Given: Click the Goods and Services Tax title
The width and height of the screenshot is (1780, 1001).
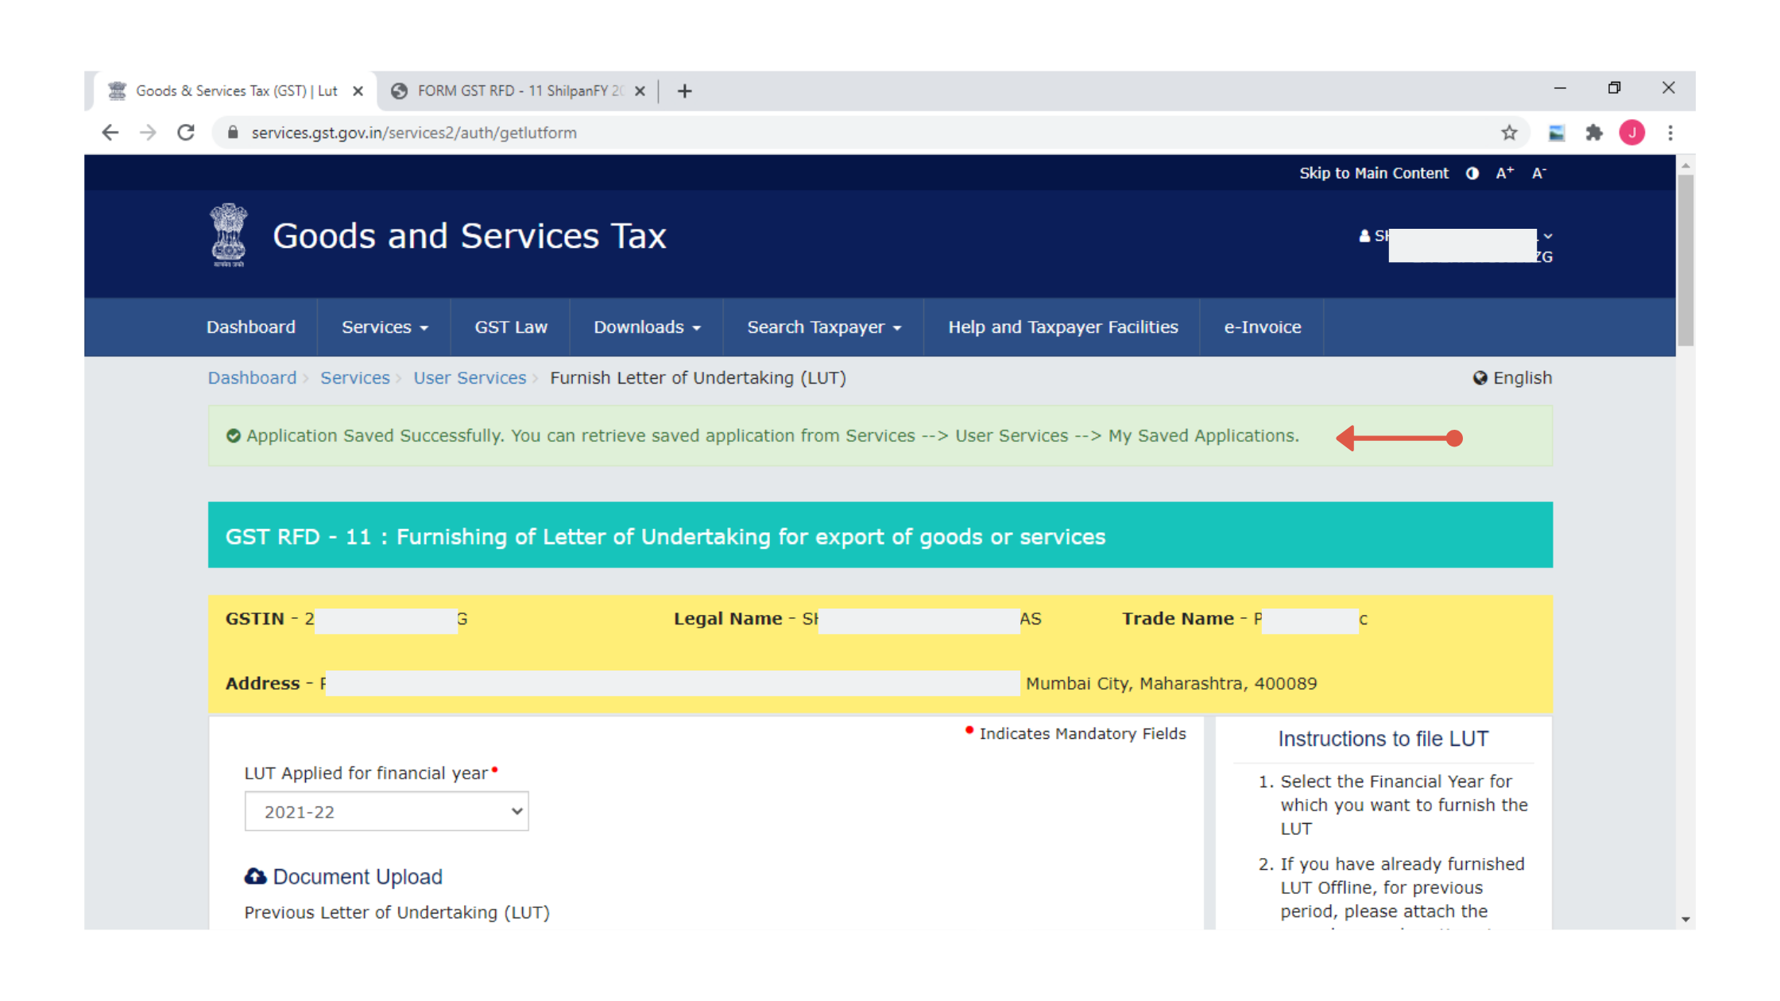Looking at the screenshot, I should tap(470, 236).
